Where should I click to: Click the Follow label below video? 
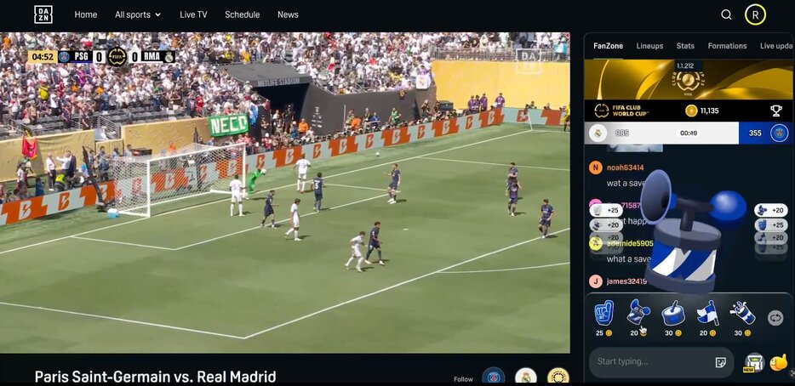pyautogui.click(x=463, y=379)
